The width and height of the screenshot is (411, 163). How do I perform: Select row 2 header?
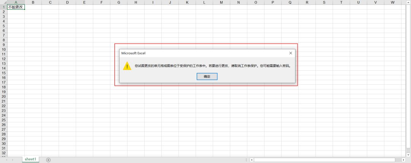coord(4,12)
